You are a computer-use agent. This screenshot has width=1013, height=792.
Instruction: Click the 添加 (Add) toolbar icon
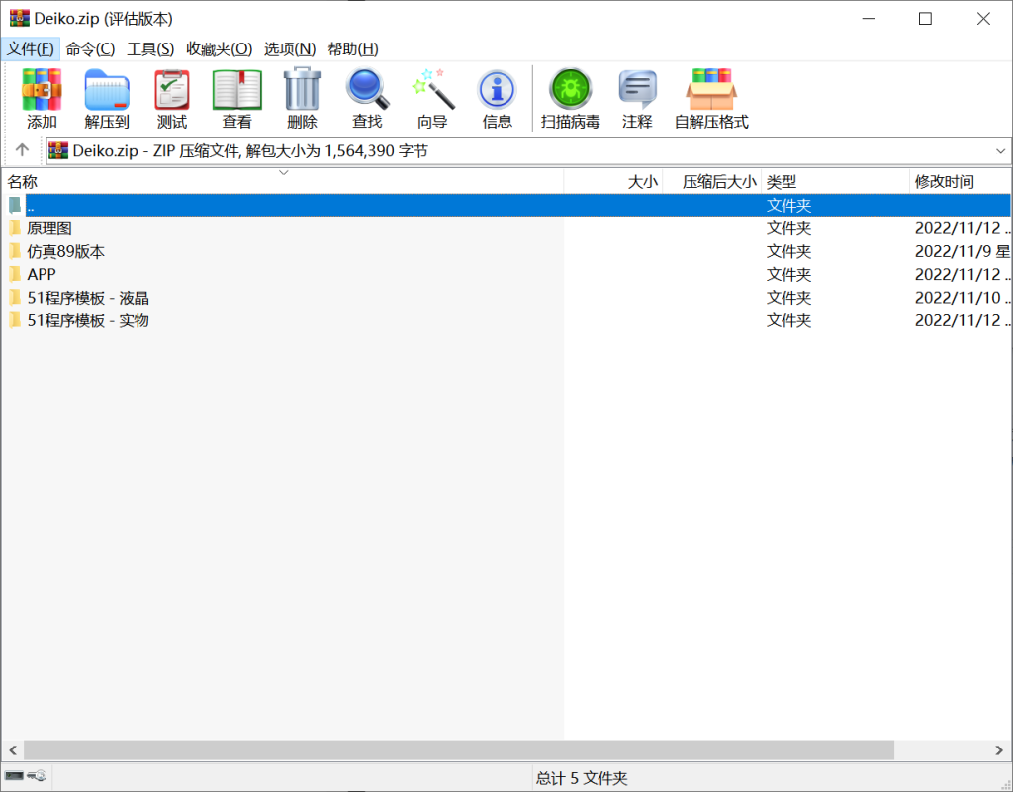point(41,94)
